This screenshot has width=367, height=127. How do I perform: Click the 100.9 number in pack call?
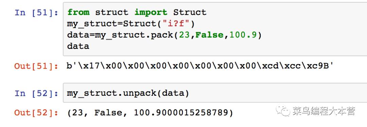click(243, 35)
